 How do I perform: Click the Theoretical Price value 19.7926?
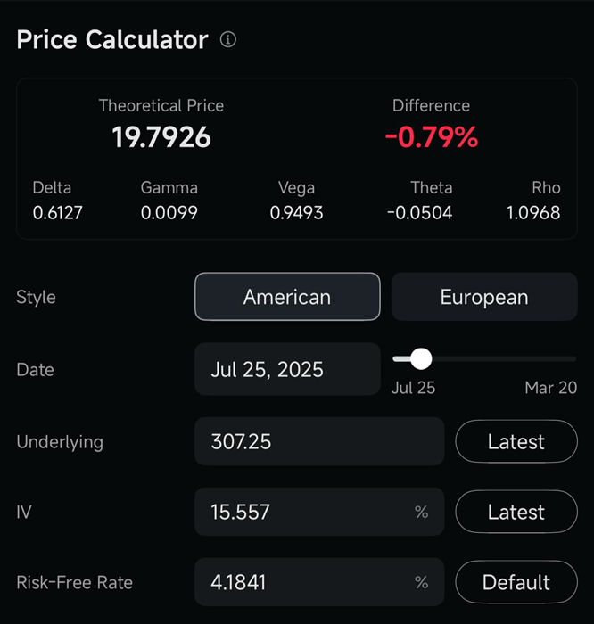[x=161, y=137]
